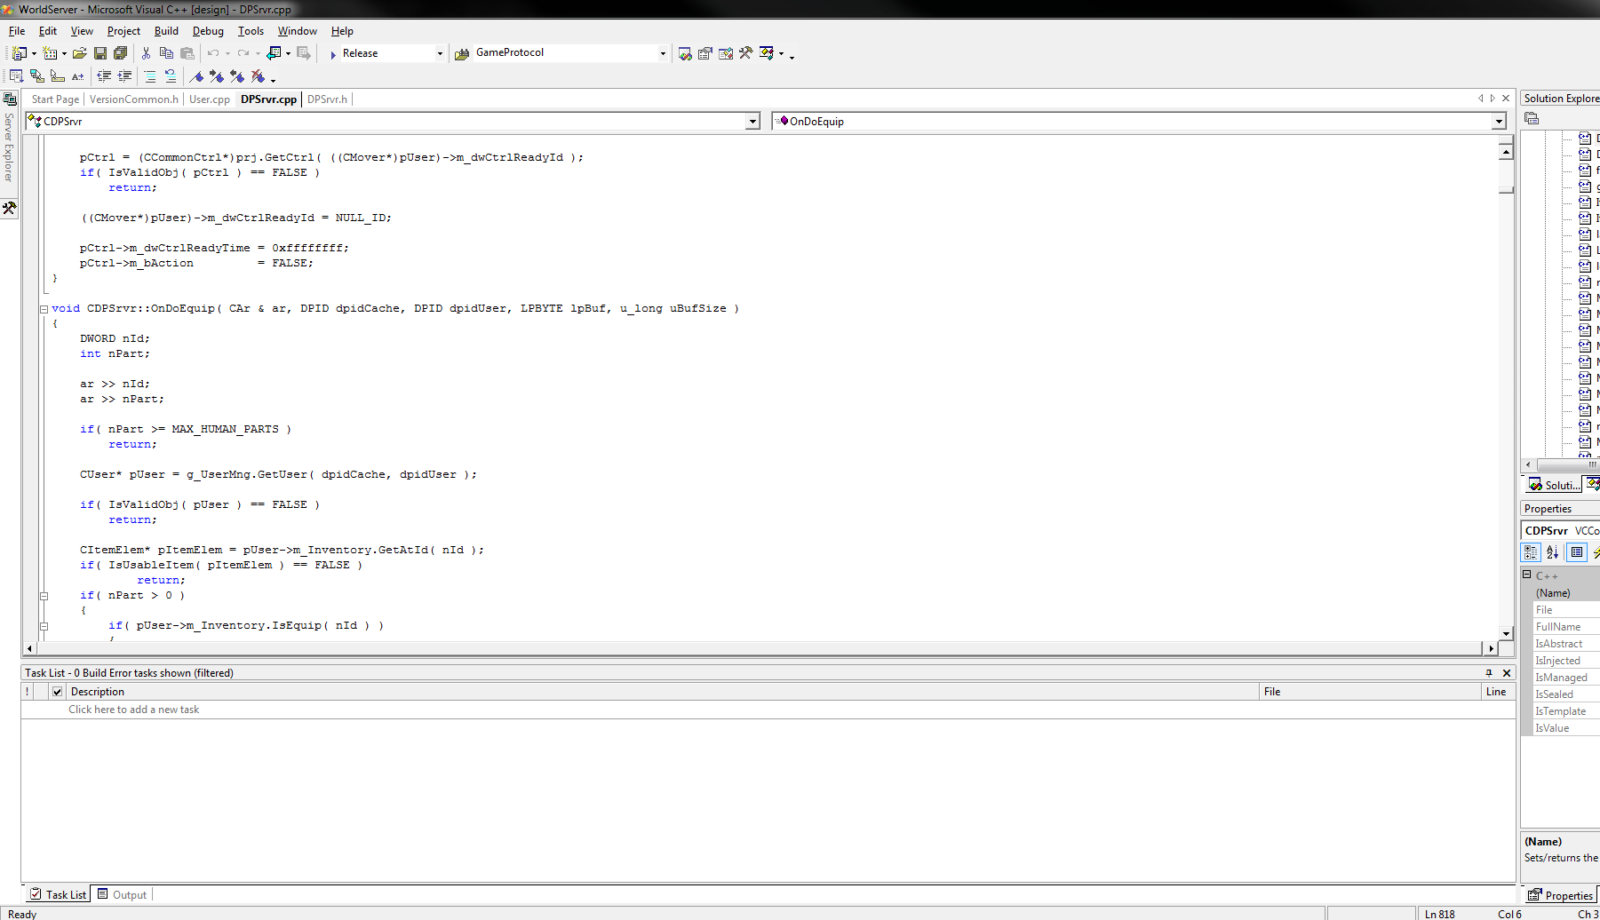
Task: Switch to the User.cpp tab
Action: click(209, 99)
